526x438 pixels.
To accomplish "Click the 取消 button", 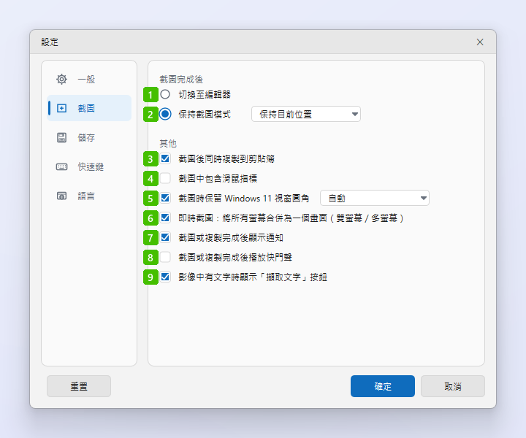I will point(453,386).
